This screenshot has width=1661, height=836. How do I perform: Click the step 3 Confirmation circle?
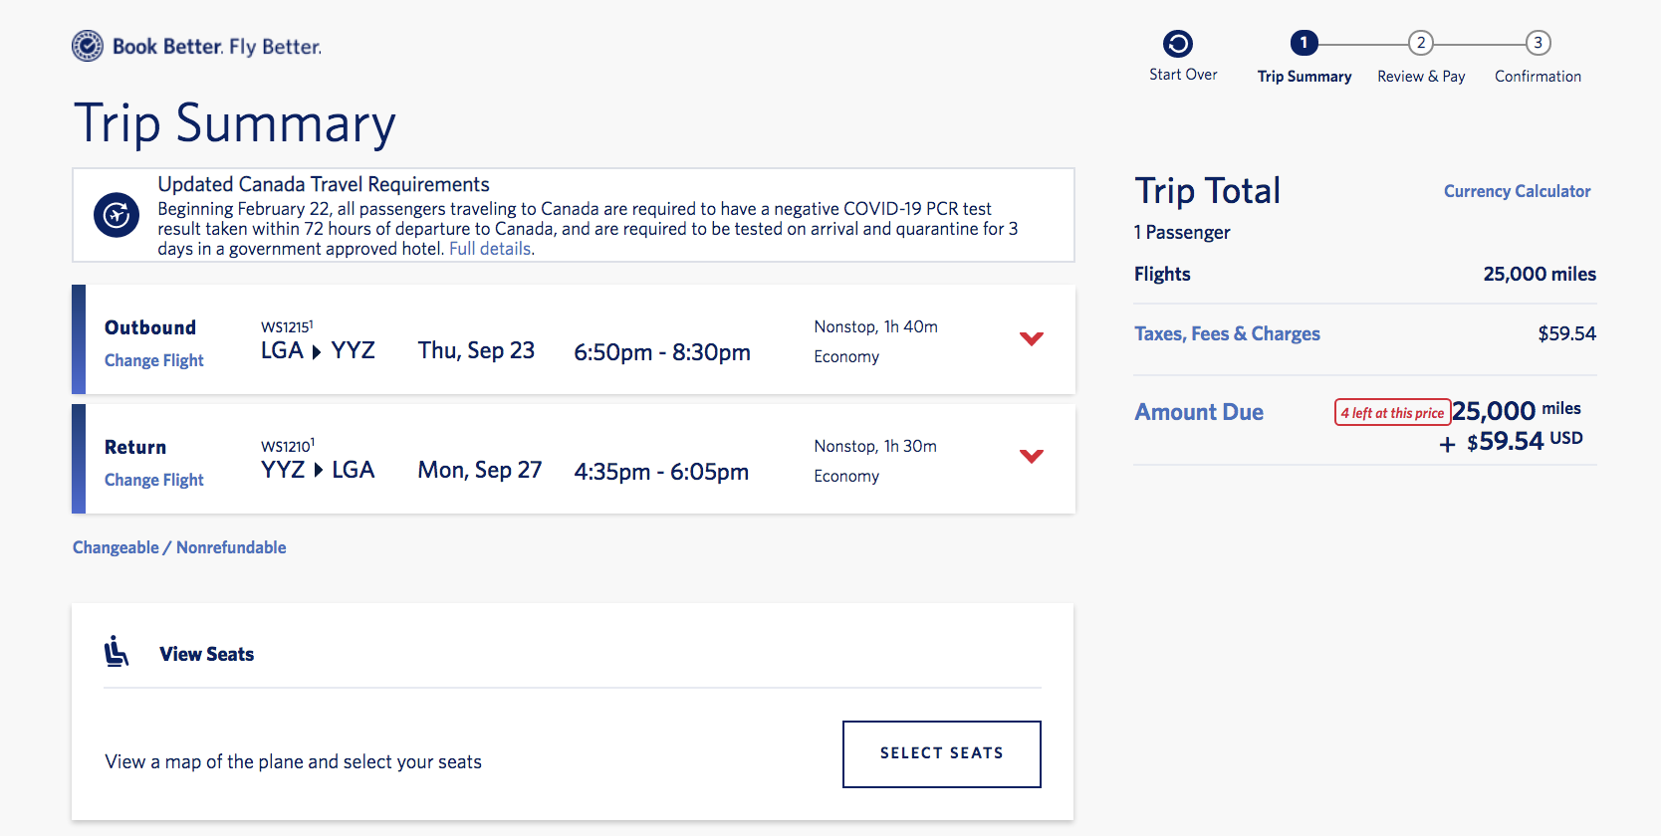pos(1538,43)
